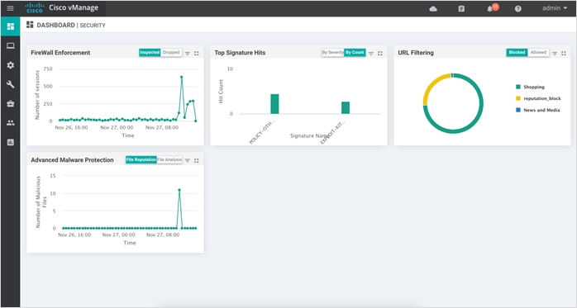
Task: Open the Analytics chart sidebar icon
Action: 10,142
